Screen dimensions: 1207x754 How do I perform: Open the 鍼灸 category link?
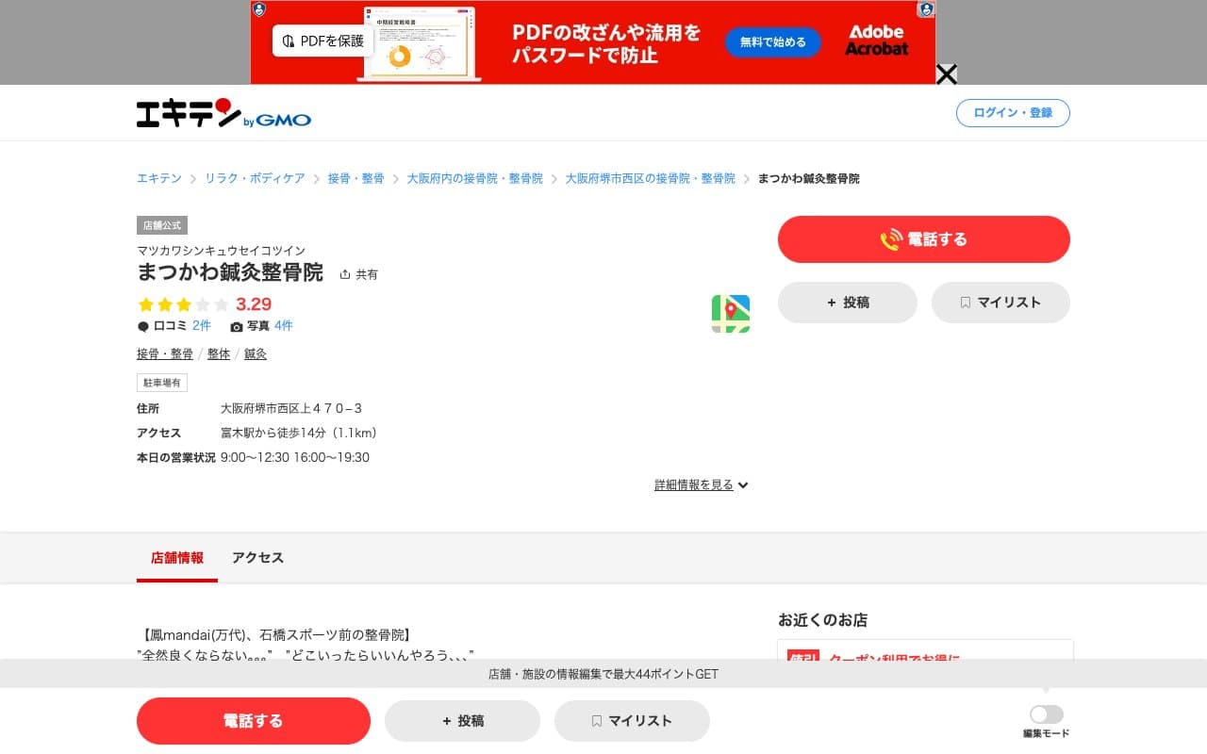pyautogui.click(x=255, y=353)
